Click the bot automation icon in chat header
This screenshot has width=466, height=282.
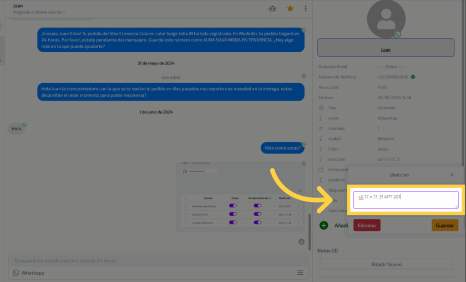pyautogui.click(x=273, y=8)
